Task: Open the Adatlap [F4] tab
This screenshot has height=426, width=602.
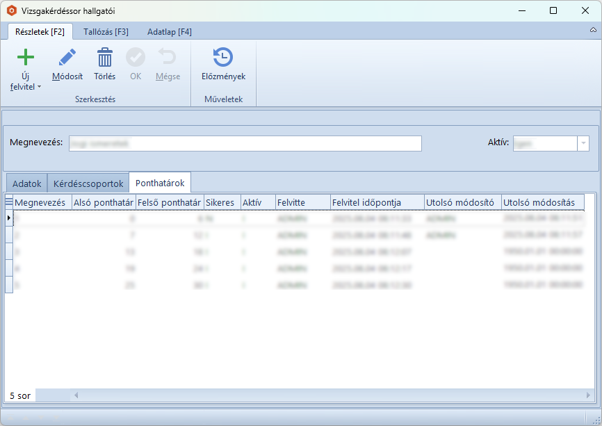Action: click(x=170, y=31)
